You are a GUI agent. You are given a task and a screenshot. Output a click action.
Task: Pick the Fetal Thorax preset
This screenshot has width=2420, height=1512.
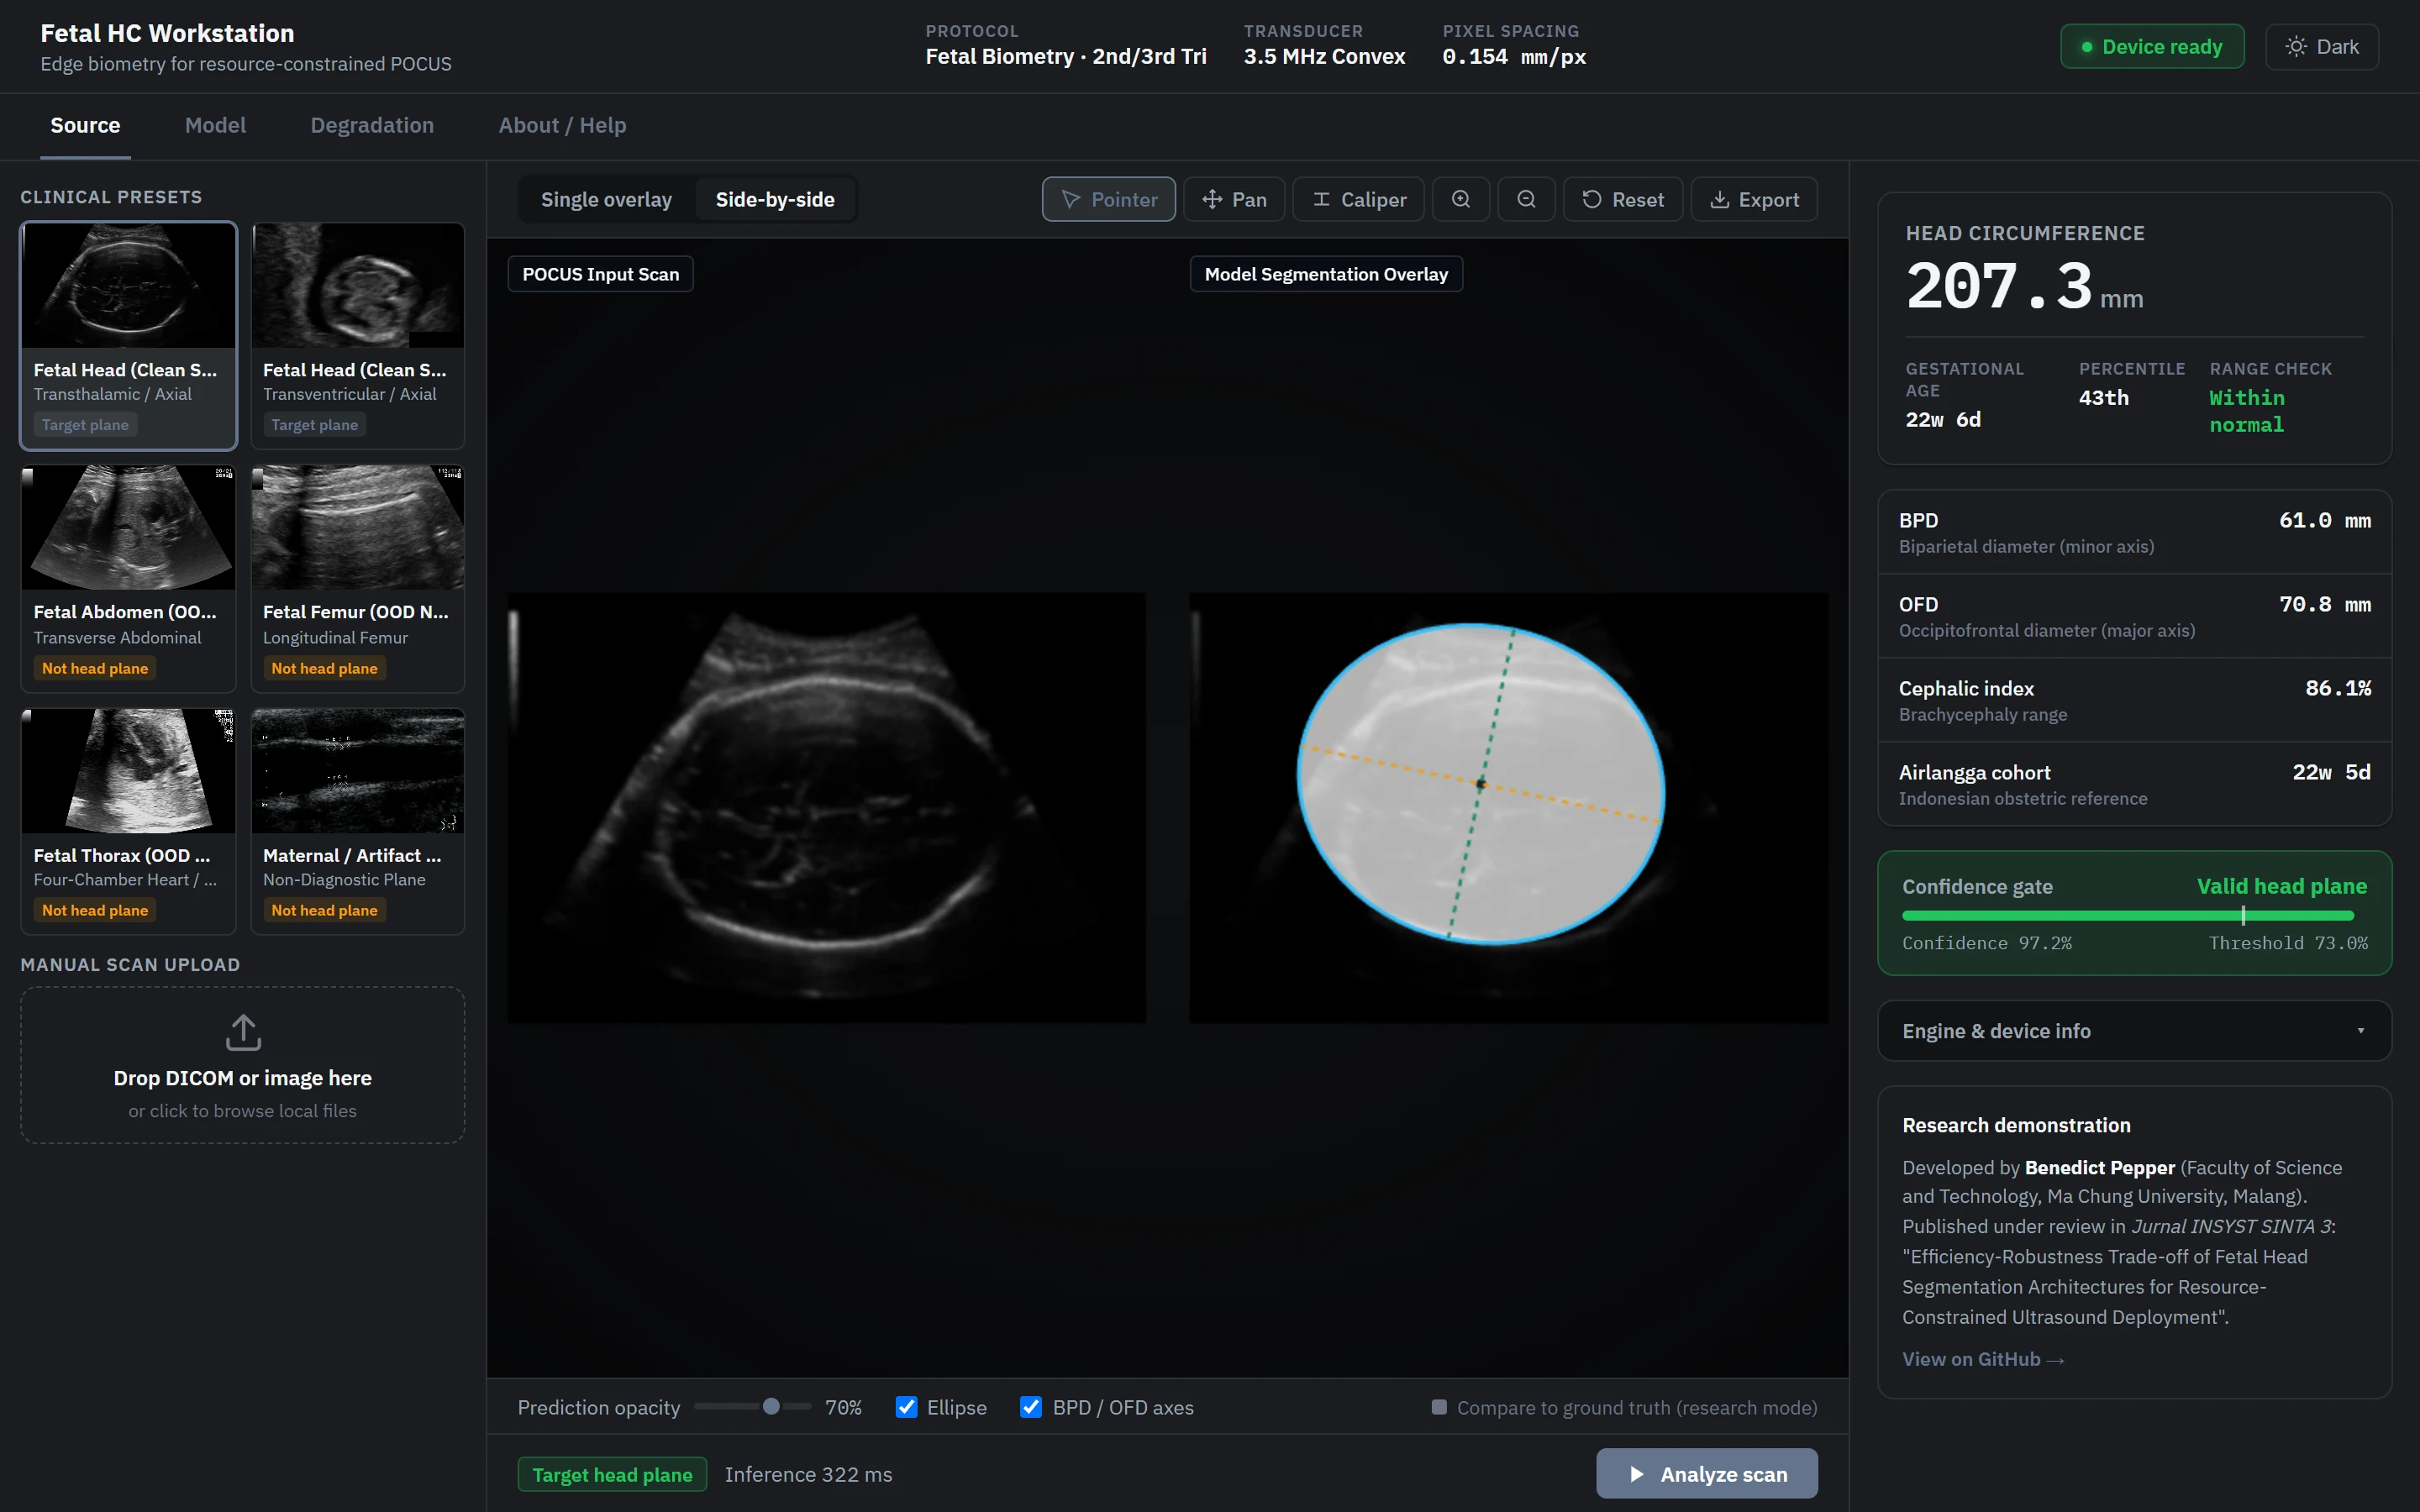(x=129, y=821)
